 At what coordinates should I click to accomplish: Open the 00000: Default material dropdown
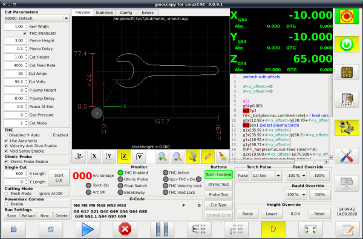point(36,18)
